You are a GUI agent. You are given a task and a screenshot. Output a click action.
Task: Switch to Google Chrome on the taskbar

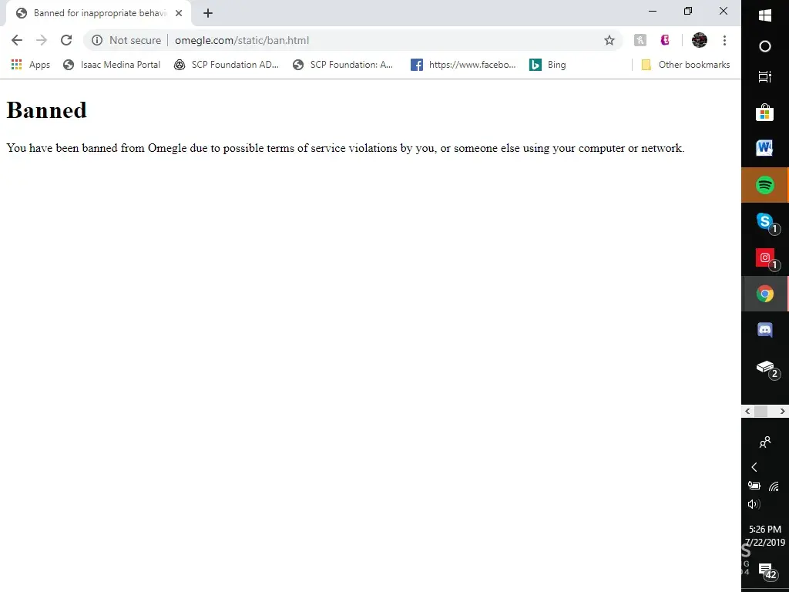[x=765, y=294]
